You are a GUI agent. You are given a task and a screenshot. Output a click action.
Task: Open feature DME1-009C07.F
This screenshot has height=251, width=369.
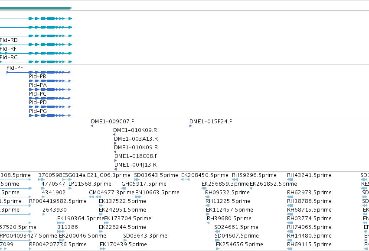(x=112, y=122)
